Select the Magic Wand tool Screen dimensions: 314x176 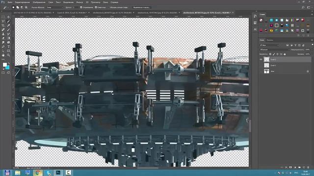click(x=8, y=21)
